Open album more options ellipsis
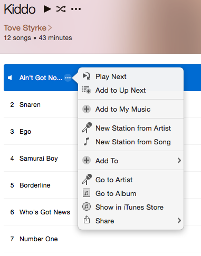This screenshot has width=201, height=256. coord(76,9)
